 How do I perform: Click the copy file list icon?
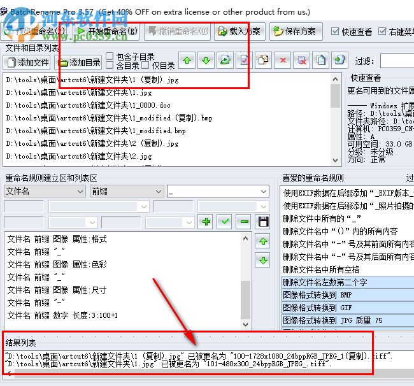(321, 61)
